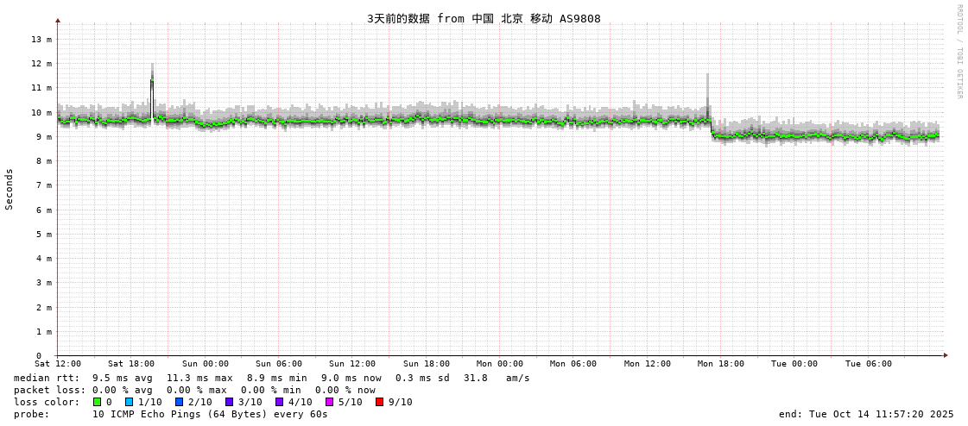968x426 pixels.
Task: Click the "Sun 00:00" x-axis label
Action: 205,364
